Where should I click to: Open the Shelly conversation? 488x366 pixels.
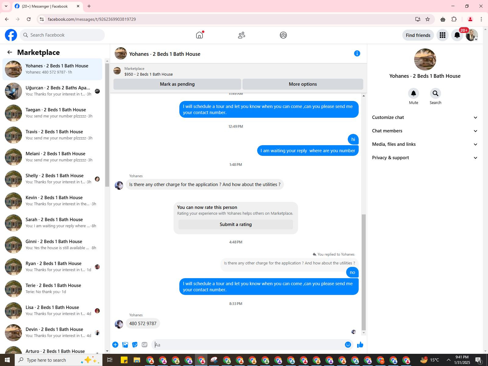pyautogui.click(x=52, y=179)
